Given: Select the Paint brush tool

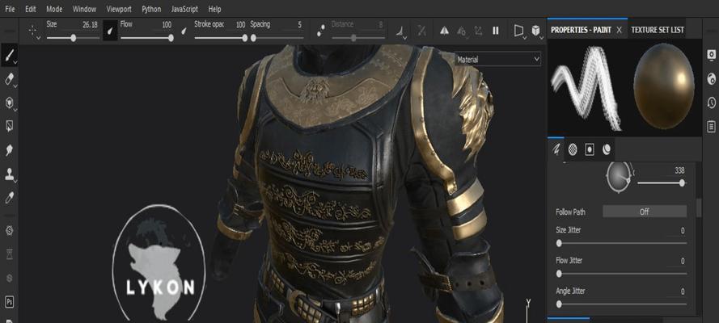Looking at the screenshot, I should (x=8, y=56).
